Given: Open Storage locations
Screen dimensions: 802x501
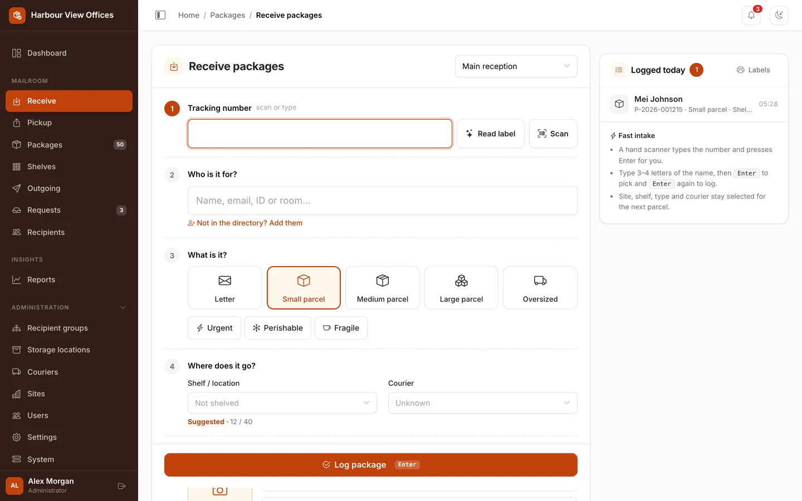Looking at the screenshot, I should click(69, 350).
